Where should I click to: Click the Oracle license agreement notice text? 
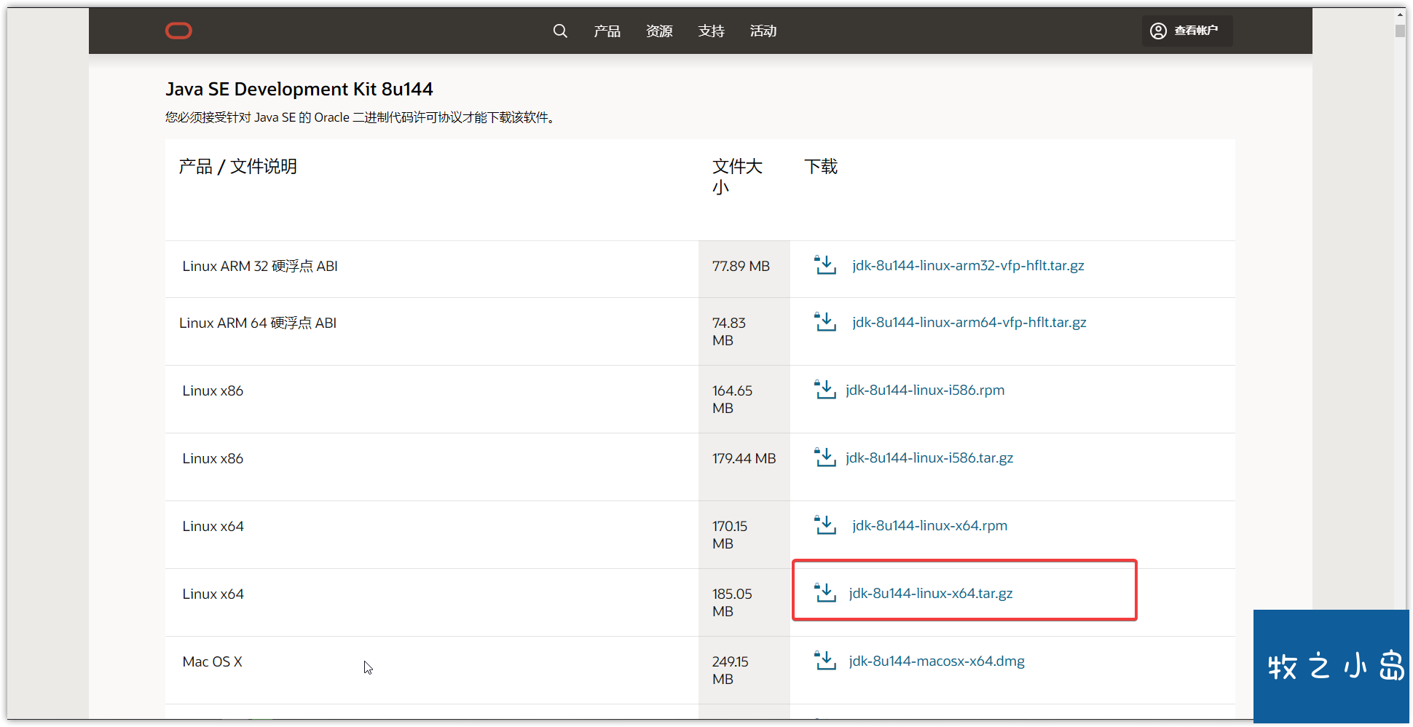pos(361,117)
